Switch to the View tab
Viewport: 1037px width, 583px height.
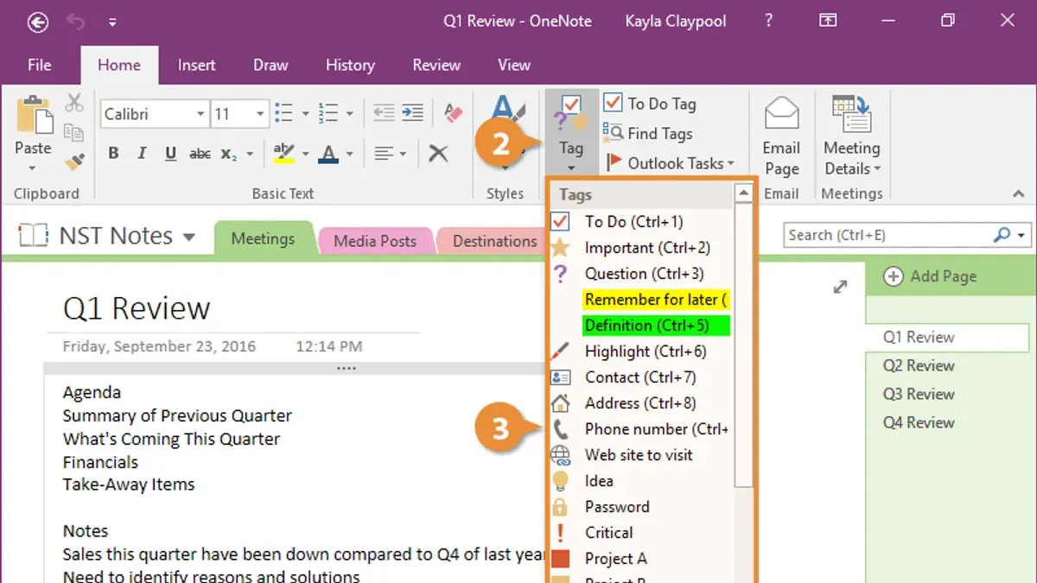pos(514,65)
